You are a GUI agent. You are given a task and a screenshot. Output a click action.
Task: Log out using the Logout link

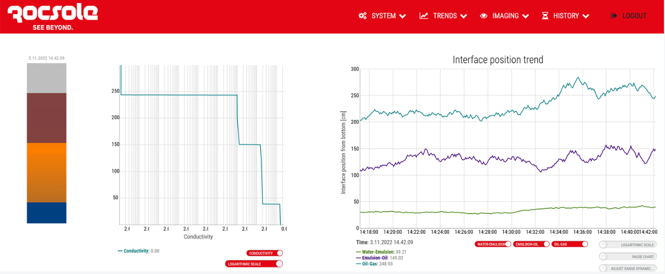[x=634, y=16]
